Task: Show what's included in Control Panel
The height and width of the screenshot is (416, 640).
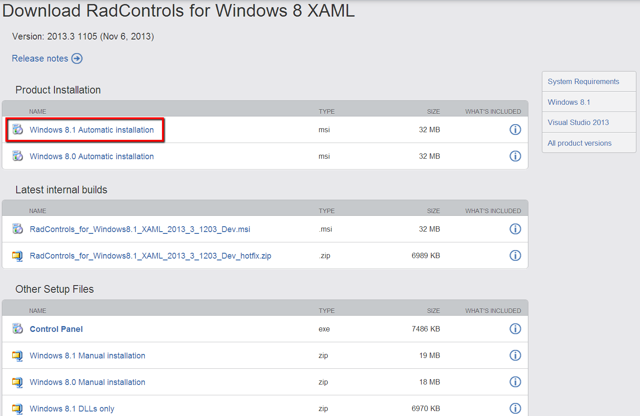Action: (515, 329)
